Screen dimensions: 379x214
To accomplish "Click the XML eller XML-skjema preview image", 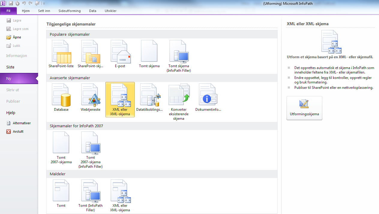I will pos(331,42).
